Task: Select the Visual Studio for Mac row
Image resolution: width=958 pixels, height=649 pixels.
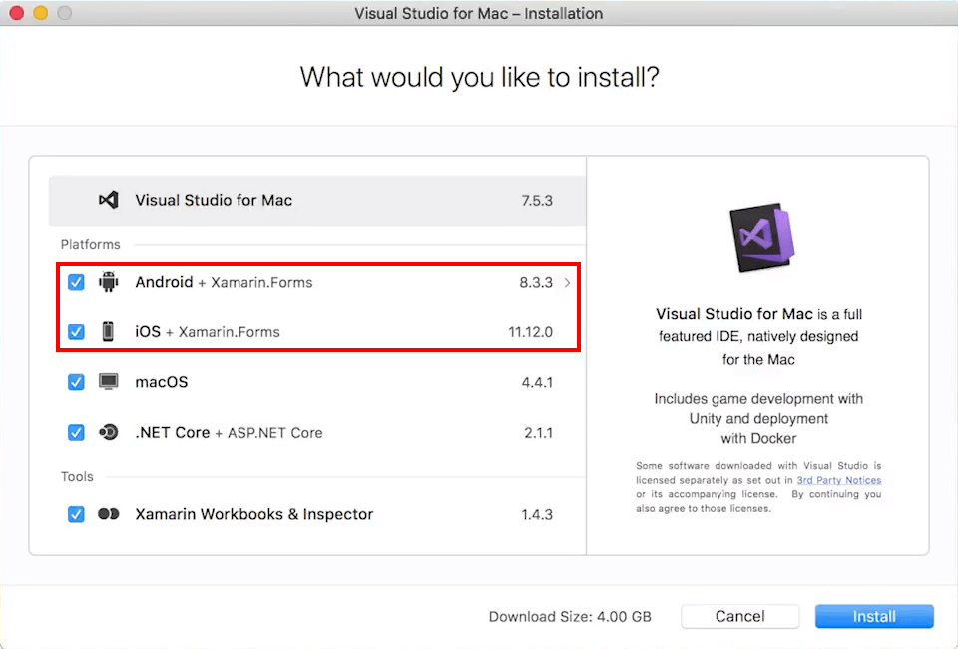Action: click(x=317, y=201)
